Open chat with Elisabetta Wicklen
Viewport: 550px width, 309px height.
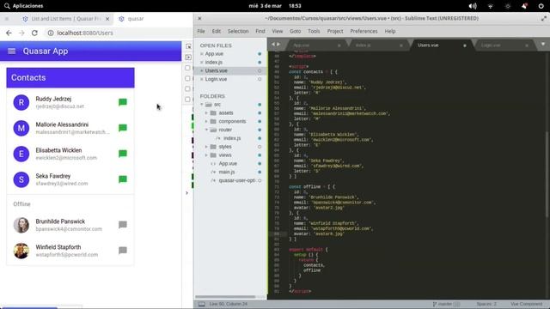[x=122, y=154]
